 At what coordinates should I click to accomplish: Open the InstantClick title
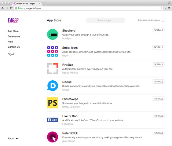pyautogui.click(x=70, y=133)
